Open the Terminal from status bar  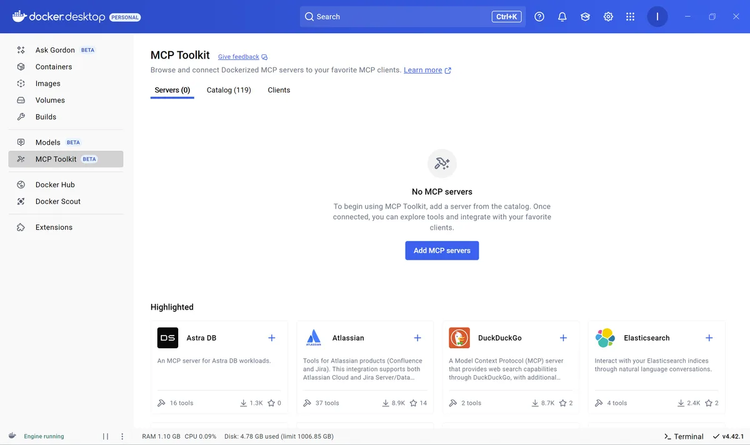click(684, 436)
